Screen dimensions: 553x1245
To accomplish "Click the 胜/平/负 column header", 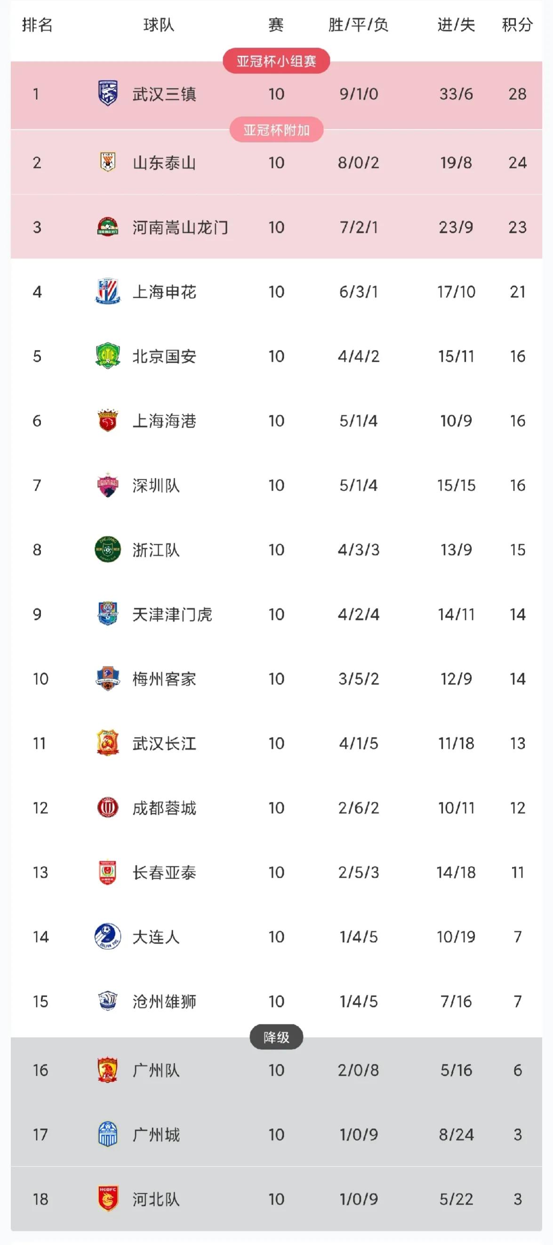I will (358, 24).
